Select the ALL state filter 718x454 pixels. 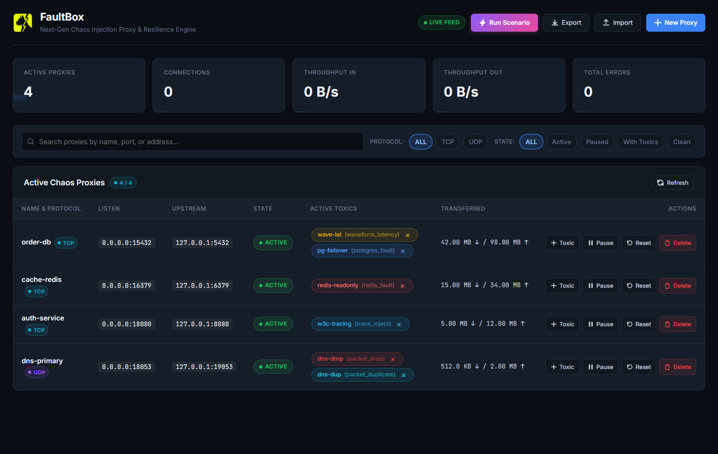point(531,141)
